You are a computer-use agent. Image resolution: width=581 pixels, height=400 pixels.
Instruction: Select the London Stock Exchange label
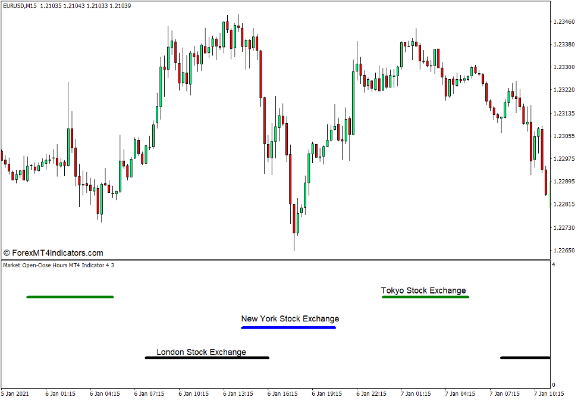coord(201,352)
